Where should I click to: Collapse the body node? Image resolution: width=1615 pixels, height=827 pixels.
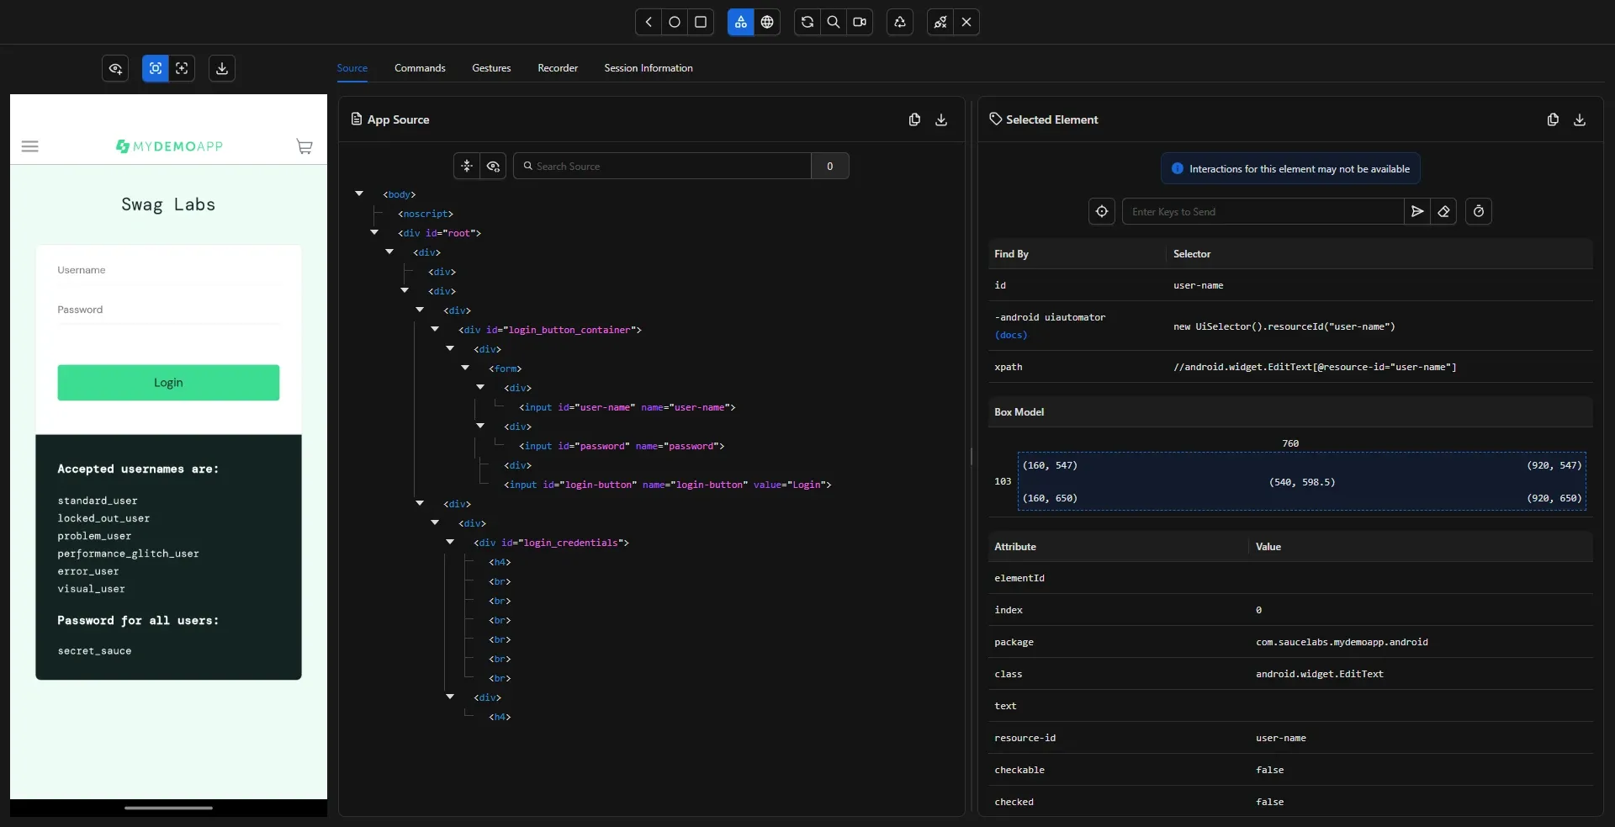[x=359, y=193]
